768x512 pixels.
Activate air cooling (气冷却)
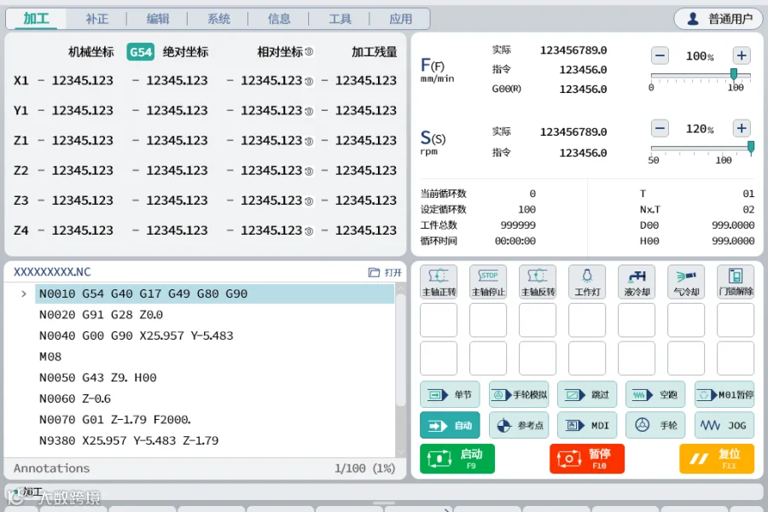point(686,282)
